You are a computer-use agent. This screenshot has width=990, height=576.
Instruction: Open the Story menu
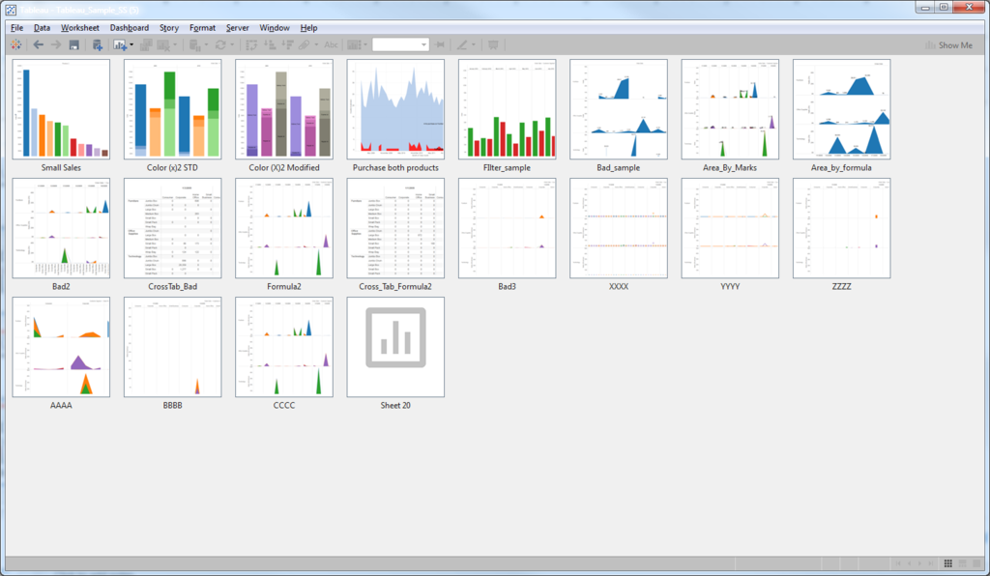coord(169,28)
